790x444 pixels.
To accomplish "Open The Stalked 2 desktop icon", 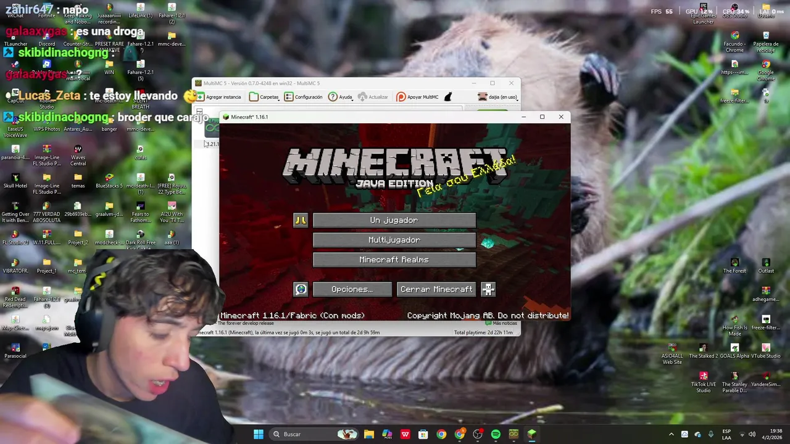I will click(703, 351).
